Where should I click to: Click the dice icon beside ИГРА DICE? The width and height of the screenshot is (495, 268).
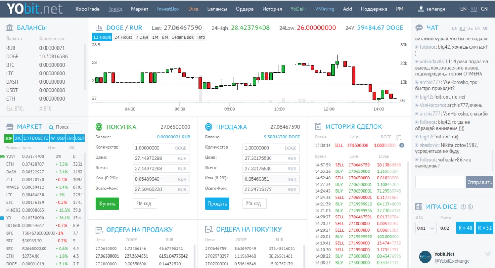point(418,207)
